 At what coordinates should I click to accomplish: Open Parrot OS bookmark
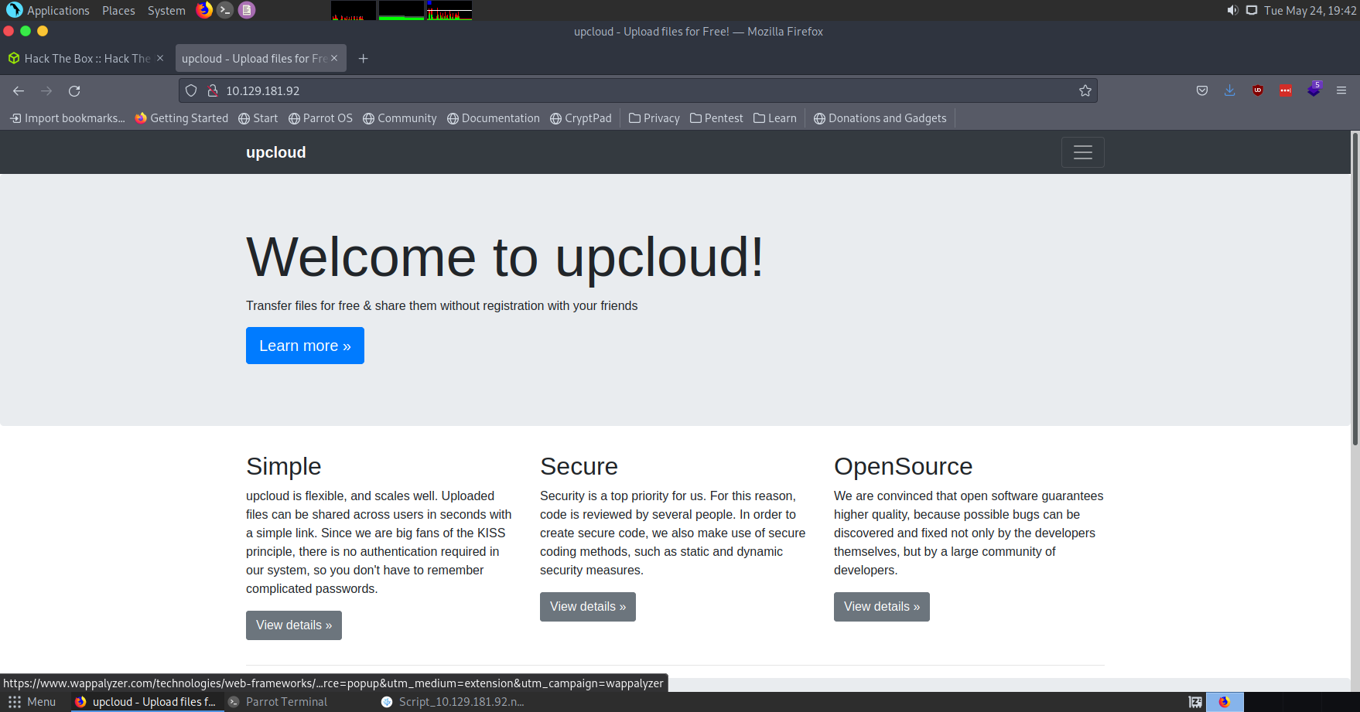(x=320, y=118)
